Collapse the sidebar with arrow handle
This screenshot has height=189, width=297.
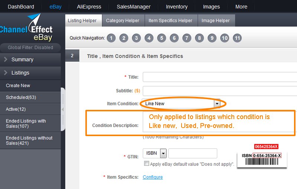point(63,109)
